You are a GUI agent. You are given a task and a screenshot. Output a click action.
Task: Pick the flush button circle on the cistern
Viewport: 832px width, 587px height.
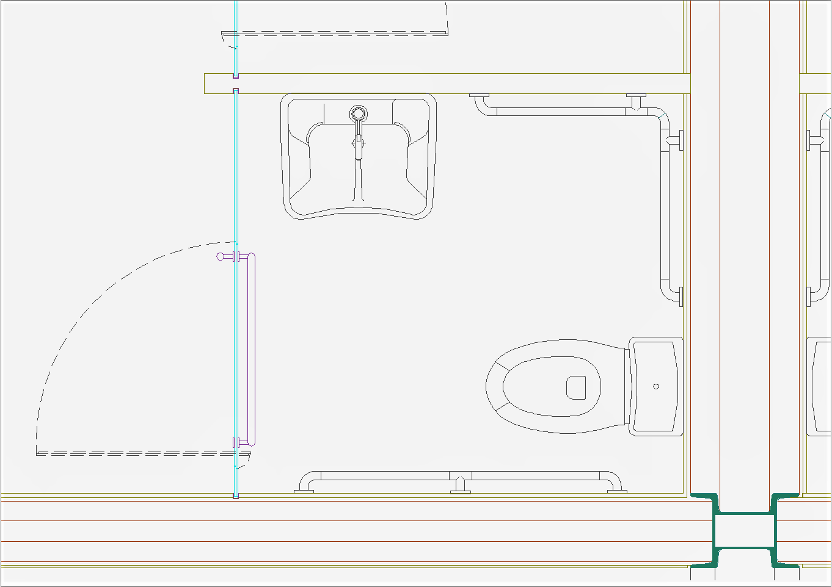[656, 386]
